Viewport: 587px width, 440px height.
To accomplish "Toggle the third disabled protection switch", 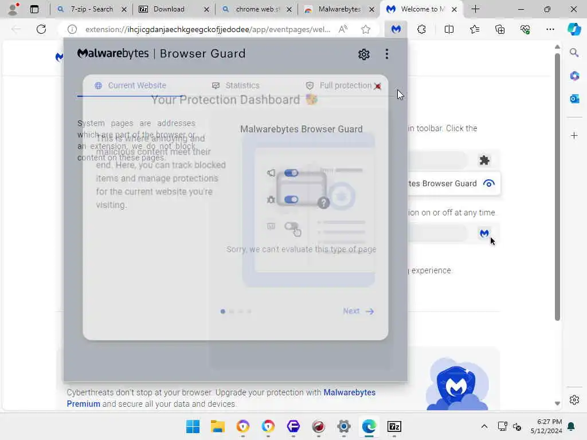I will click(x=291, y=226).
